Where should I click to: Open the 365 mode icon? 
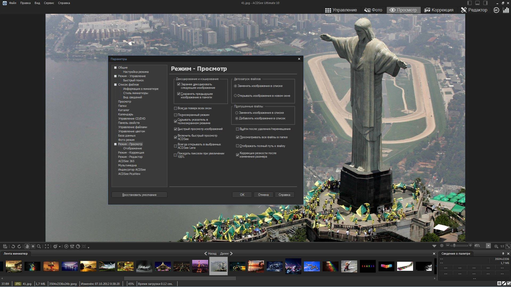pos(496,10)
